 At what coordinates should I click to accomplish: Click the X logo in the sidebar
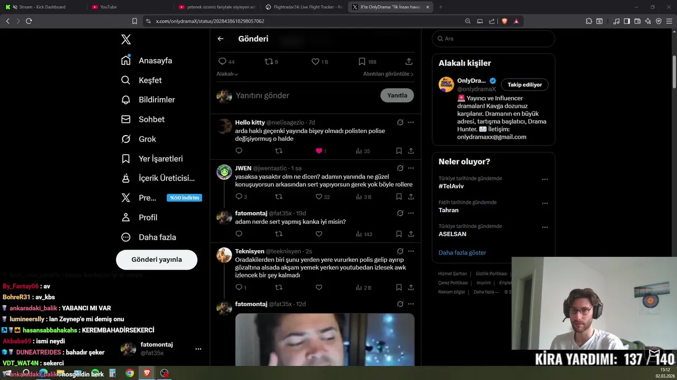[126, 39]
